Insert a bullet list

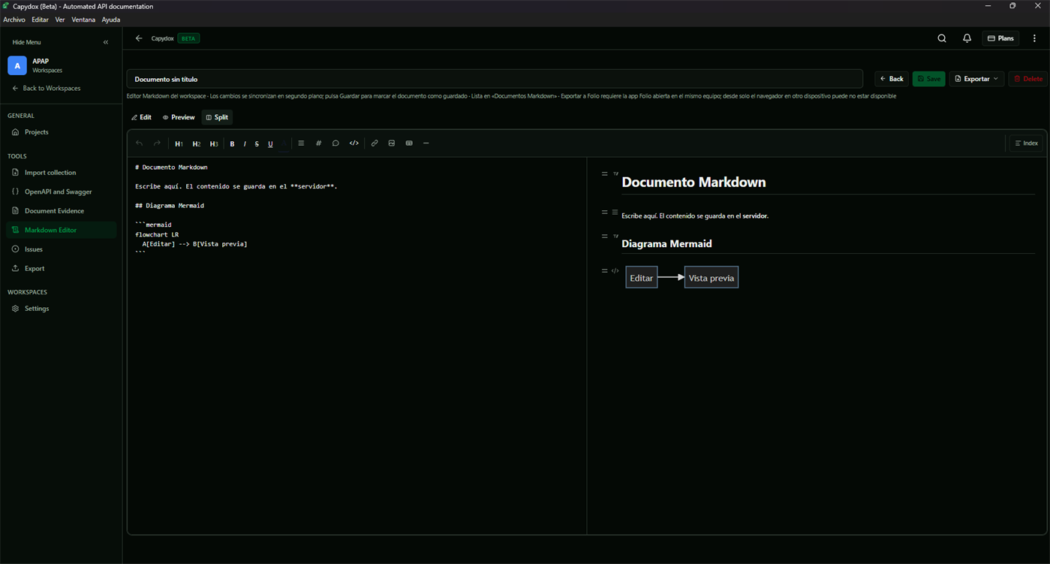click(x=301, y=143)
